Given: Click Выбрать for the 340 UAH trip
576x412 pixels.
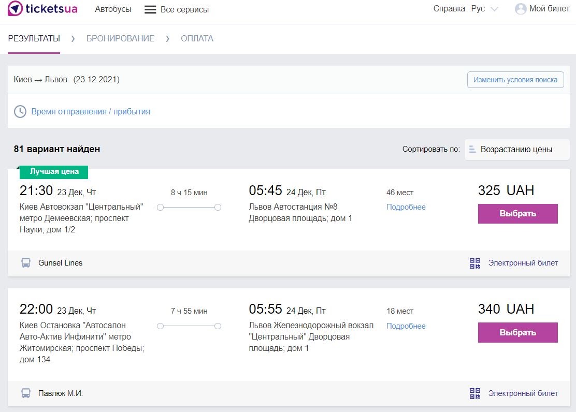Looking at the screenshot, I should tap(517, 332).
